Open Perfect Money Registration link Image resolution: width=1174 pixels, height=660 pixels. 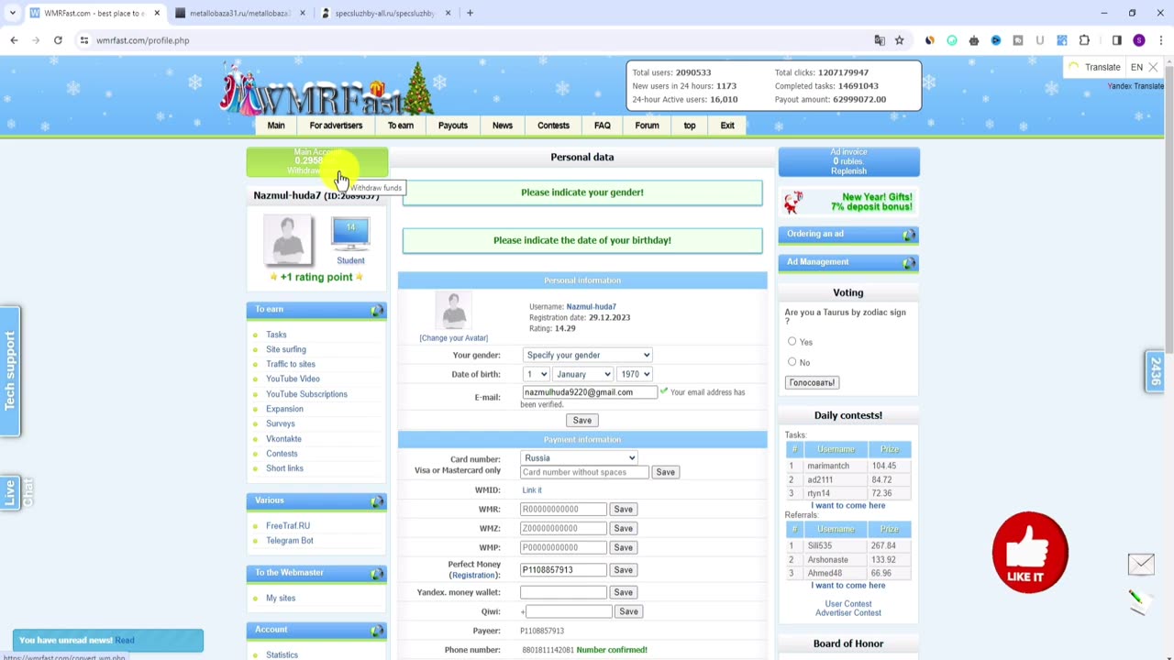point(473,575)
